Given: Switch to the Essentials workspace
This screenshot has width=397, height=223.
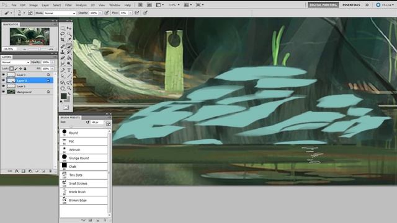Looking at the screenshot, I should [x=351, y=5].
